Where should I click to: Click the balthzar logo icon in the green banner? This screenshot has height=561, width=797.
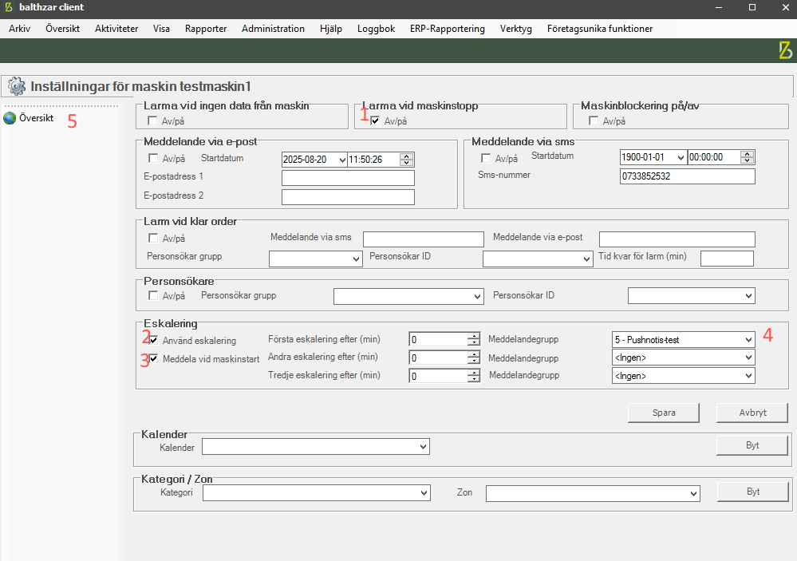click(785, 50)
